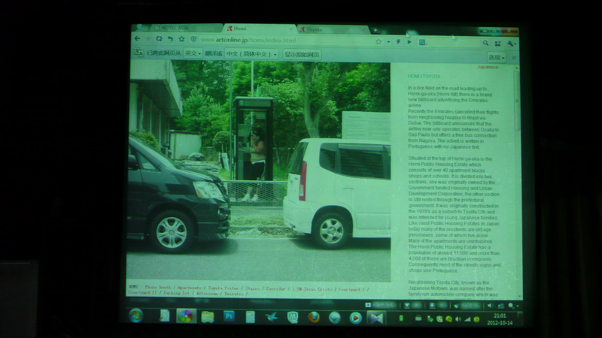Screen dimensions: 602x338
Task: Open a new tab with the plus button
Action: 375,30
